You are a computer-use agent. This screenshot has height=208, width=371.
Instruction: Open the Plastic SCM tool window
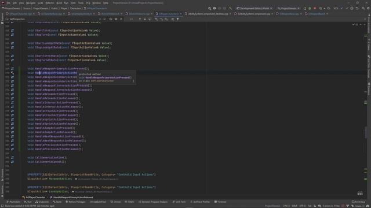coord(13,202)
